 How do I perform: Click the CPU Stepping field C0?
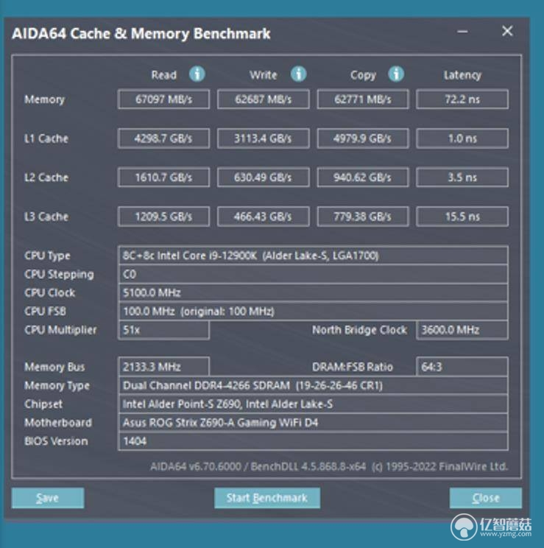coord(313,274)
